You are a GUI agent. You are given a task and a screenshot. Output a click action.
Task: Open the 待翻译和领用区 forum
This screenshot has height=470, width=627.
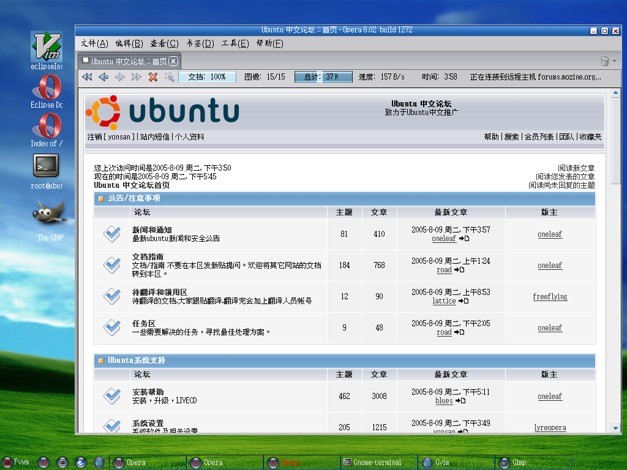(160, 292)
